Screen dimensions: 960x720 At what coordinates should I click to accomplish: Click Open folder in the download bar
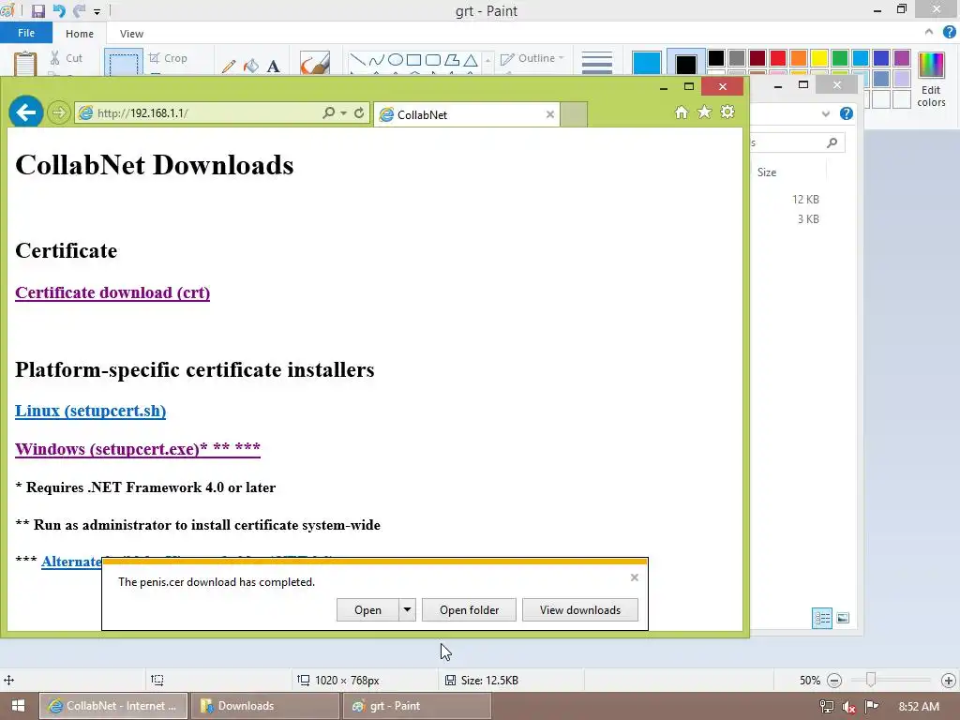click(x=469, y=609)
